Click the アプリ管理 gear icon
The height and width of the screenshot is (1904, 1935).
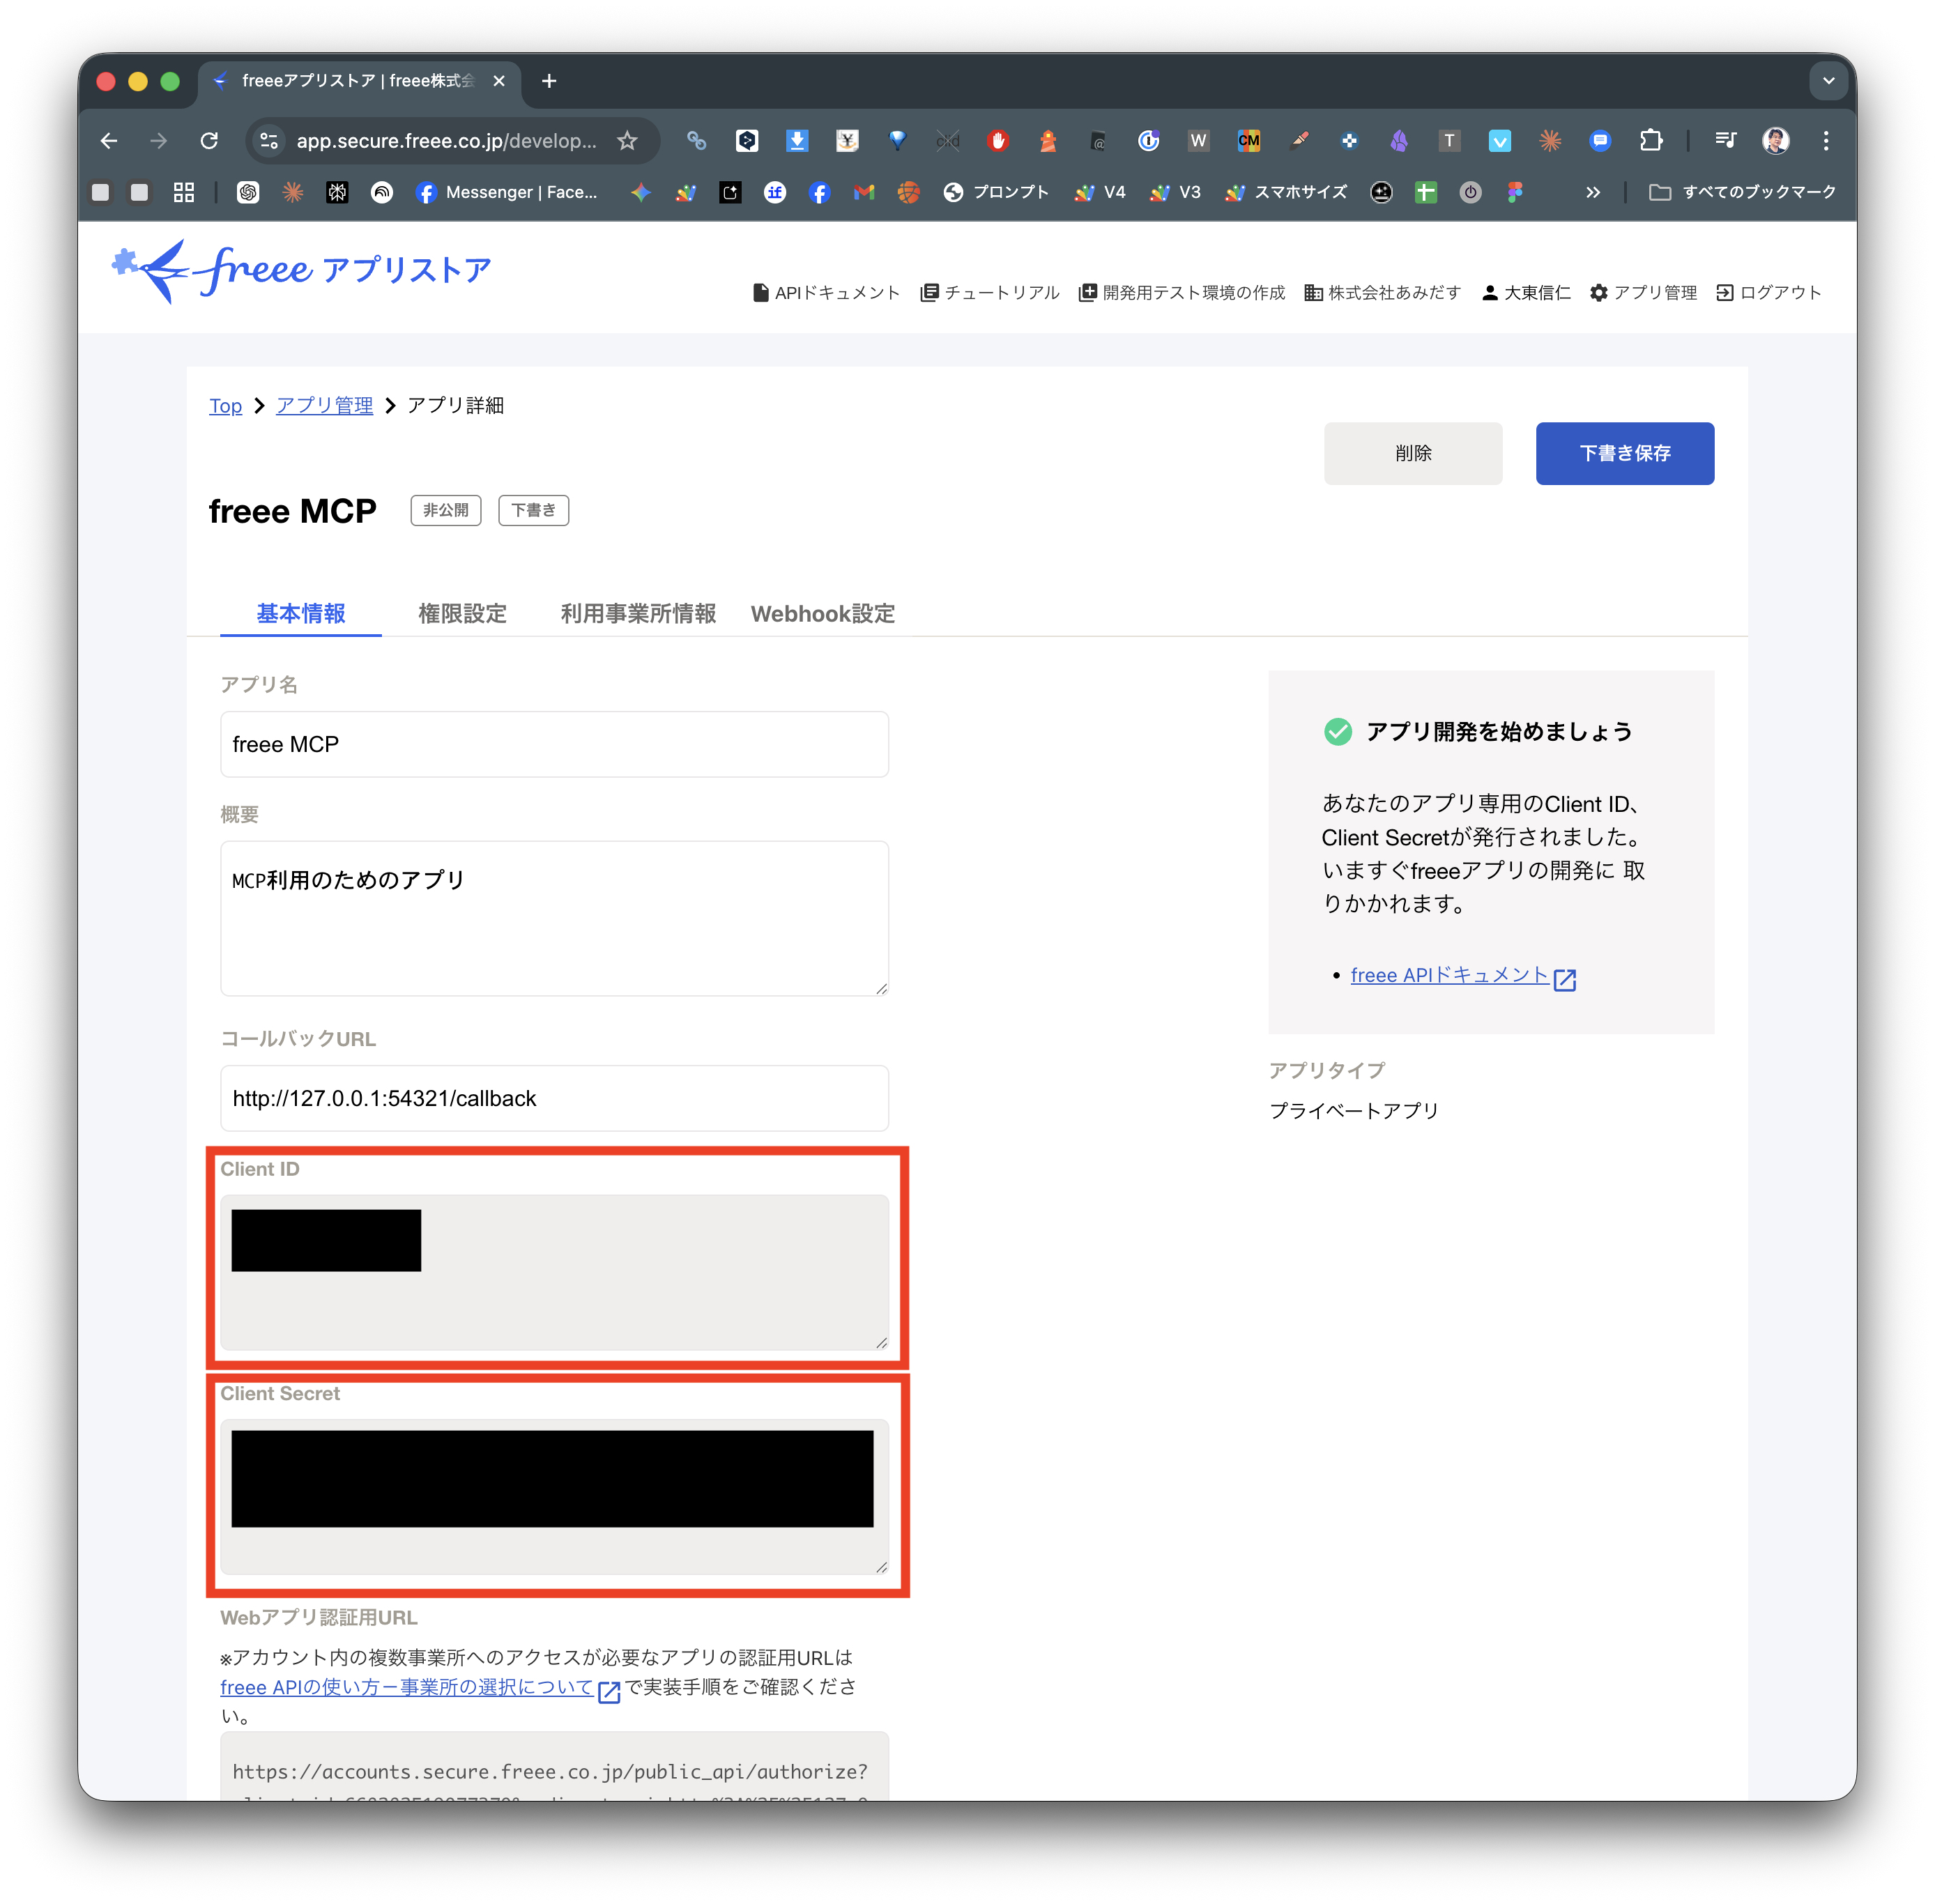1599,292
